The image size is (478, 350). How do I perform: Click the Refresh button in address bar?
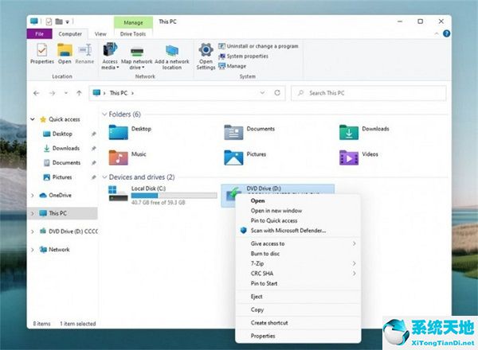coord(277,93)
